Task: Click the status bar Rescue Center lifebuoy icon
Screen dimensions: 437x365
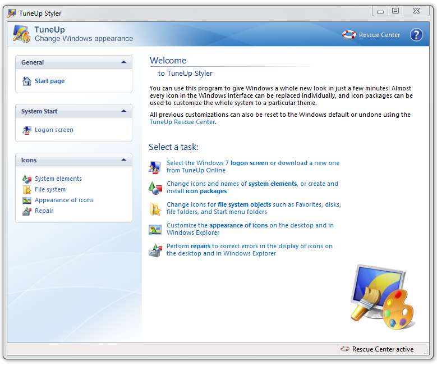Action: 345,349
